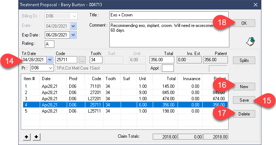The width and height of the screenshot is (276, 145).
Task: Click the Claim Totals 2018.00 total box
Action: (x=165, y=137)
